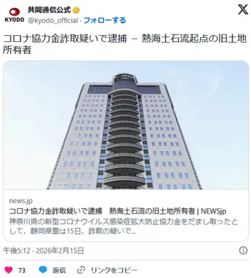Viewport: 251px width, 278px height.
Task: Open the Kyodo News profile avatar
Action: point(14,15)
